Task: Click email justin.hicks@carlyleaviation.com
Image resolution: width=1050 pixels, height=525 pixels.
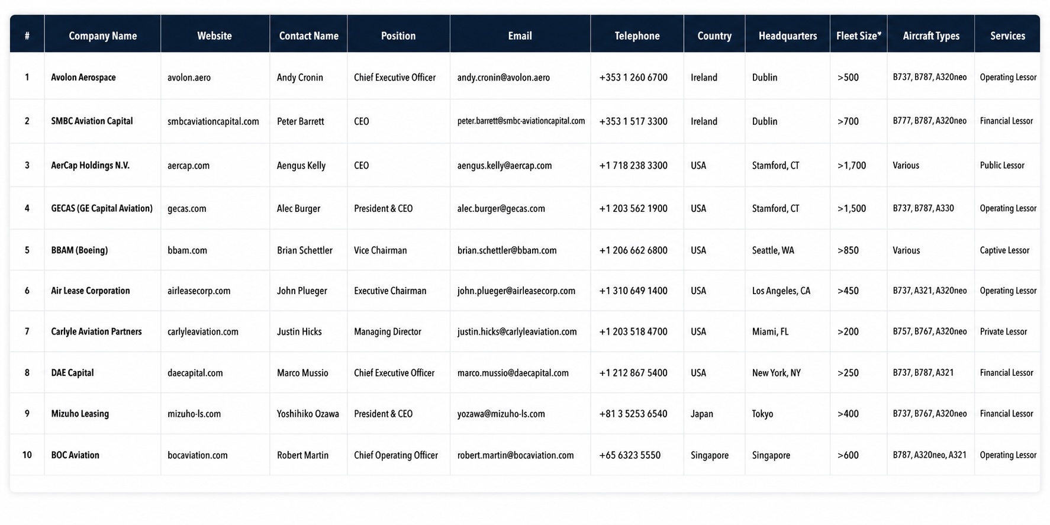Action: pos(517,332)
